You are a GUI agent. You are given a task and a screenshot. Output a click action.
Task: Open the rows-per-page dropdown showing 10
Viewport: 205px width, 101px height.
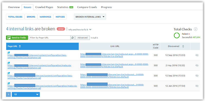tap(26, 94)
